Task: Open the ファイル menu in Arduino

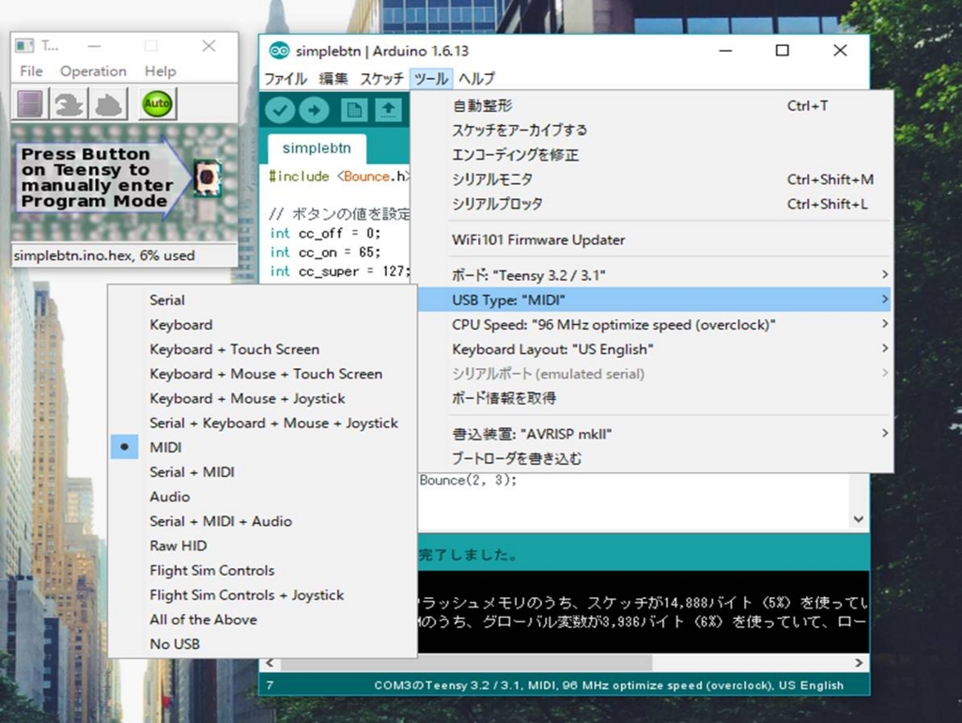Action: tap(286, 79)
